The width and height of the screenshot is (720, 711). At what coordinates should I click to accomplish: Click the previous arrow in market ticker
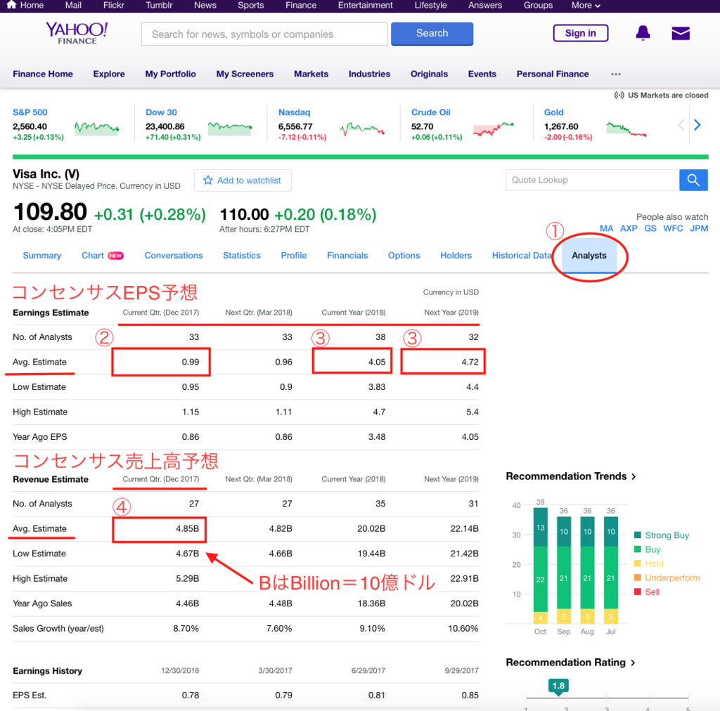coord(681,125)
